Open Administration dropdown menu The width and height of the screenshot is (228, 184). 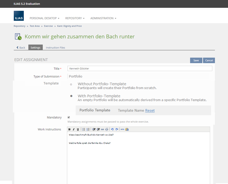103,18
